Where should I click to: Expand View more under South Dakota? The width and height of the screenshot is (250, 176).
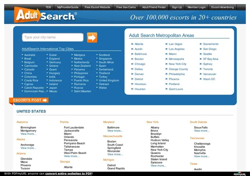(x=202, y=130)
